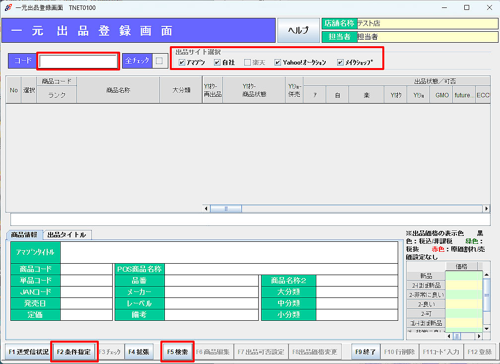The height and width of the screenshot is (364, 500).
Task: Click the F2 条件指定 button
Action: tap(74, 352)
